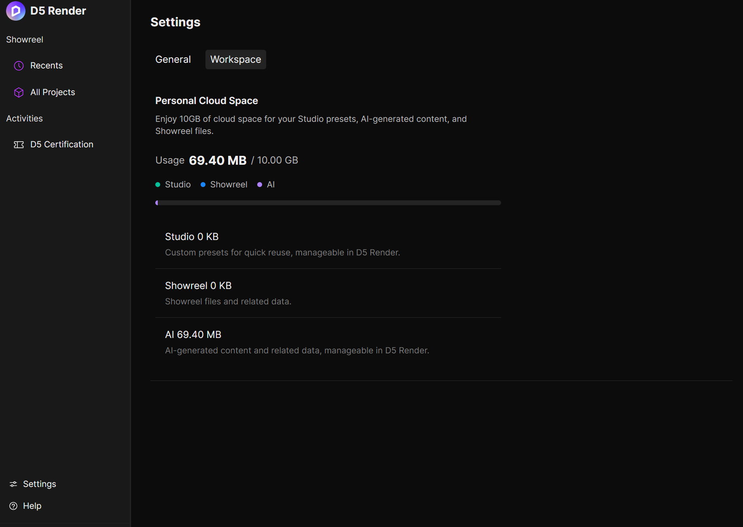Click the Showreel 0 KB storage row

[328, 293]
